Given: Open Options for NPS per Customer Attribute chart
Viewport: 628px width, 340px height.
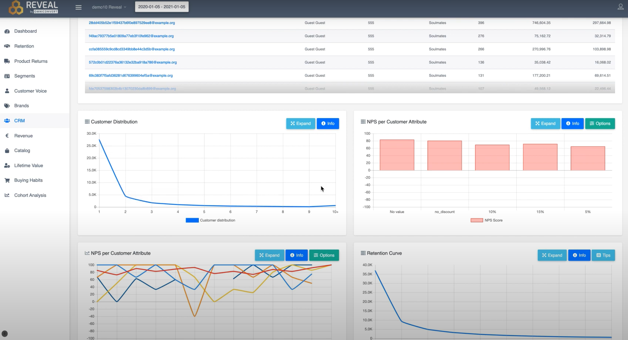Looking at the screenshot, I should click(x=600, y=123).
